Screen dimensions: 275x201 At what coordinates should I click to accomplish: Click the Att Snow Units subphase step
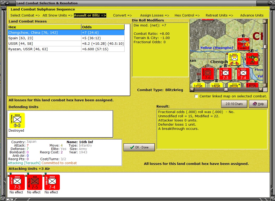pos(57,15)
